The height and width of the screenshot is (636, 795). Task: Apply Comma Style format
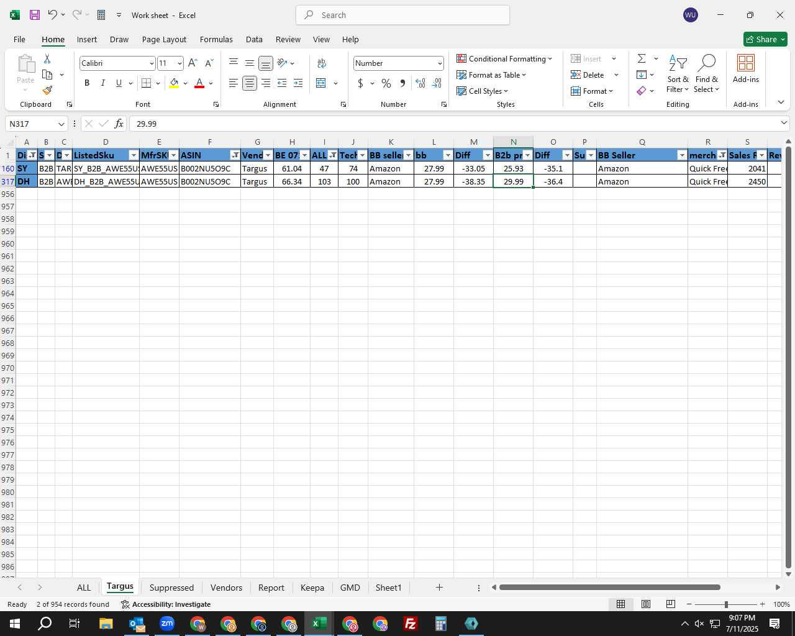point(402,83)
